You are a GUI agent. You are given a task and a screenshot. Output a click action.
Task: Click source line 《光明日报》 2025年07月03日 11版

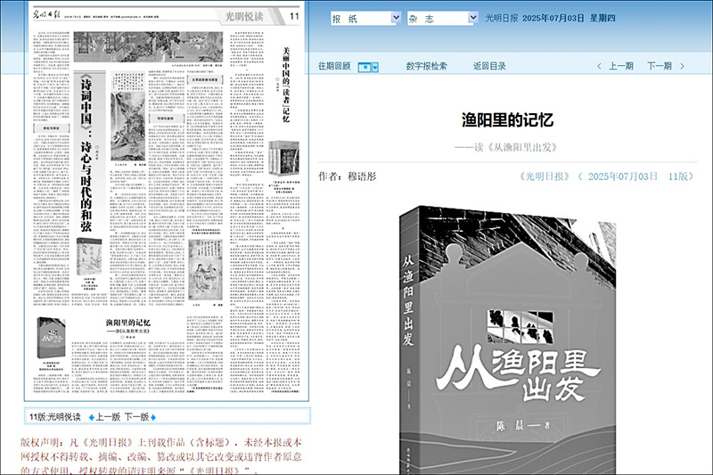coord(607,176)
